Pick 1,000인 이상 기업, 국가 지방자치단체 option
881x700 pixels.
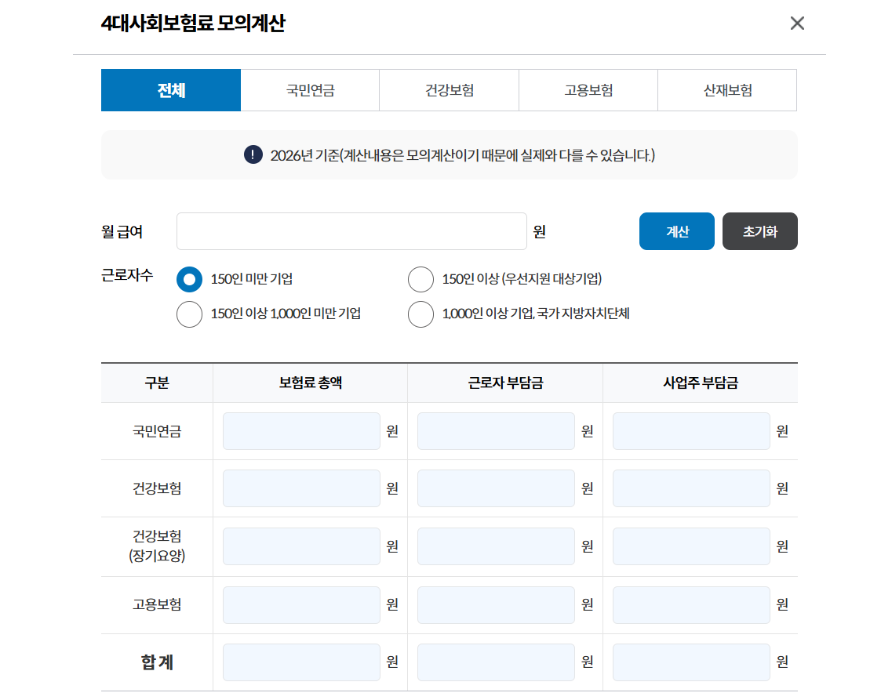pyautogui.click(x=421, y=314)
